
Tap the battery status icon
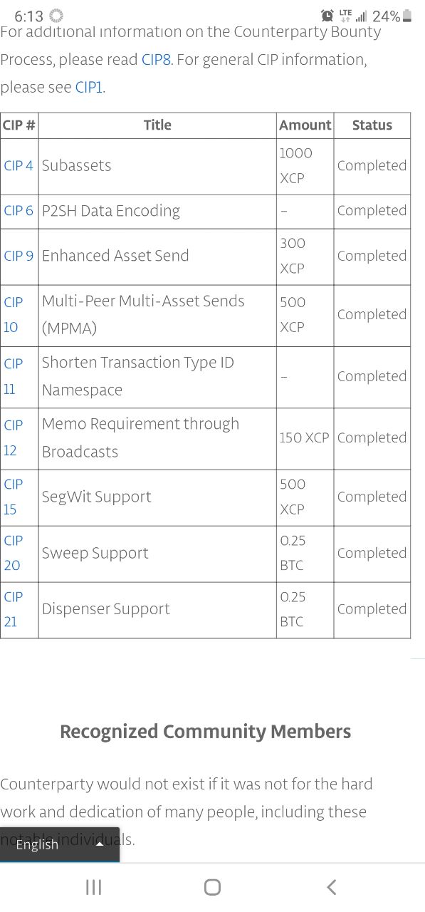407,16
